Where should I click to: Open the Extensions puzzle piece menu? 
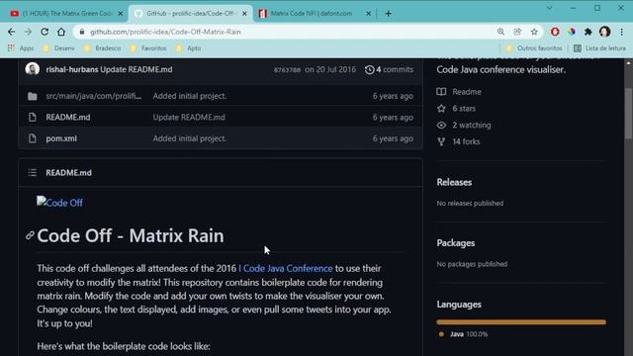tap(588, 32)
